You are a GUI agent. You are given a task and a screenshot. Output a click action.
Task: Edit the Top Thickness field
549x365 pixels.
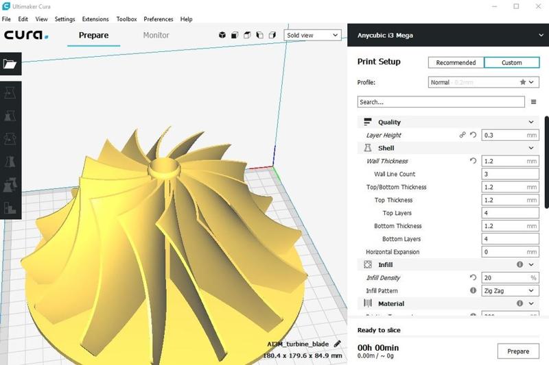click(x=510, y=200)
